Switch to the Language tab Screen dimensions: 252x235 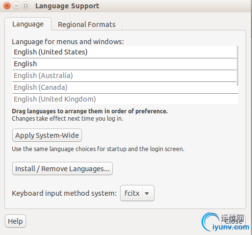point(28,24)
